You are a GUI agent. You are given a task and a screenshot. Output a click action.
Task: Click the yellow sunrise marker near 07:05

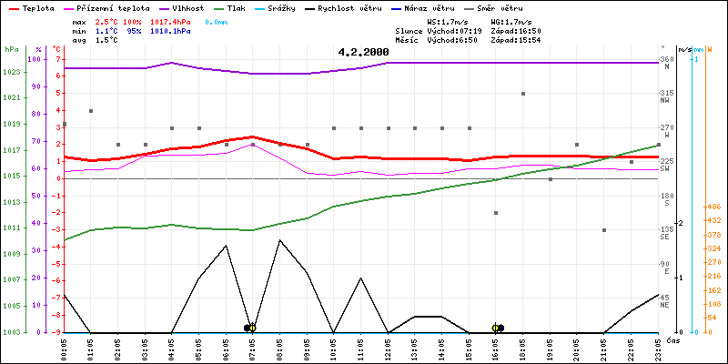pos(252,328)
